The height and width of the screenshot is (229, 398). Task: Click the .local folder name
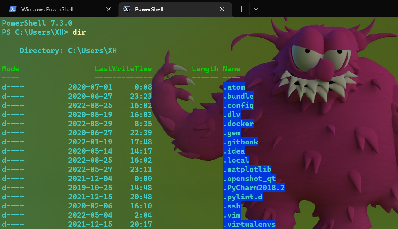click(236, 160)
